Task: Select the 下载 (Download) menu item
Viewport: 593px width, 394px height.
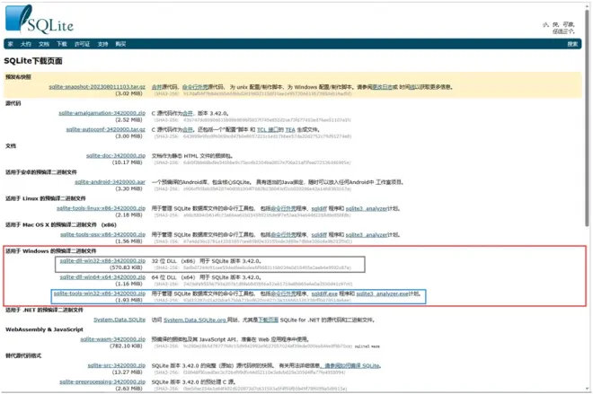Action: pyautogui.click(x=62, y=44)
